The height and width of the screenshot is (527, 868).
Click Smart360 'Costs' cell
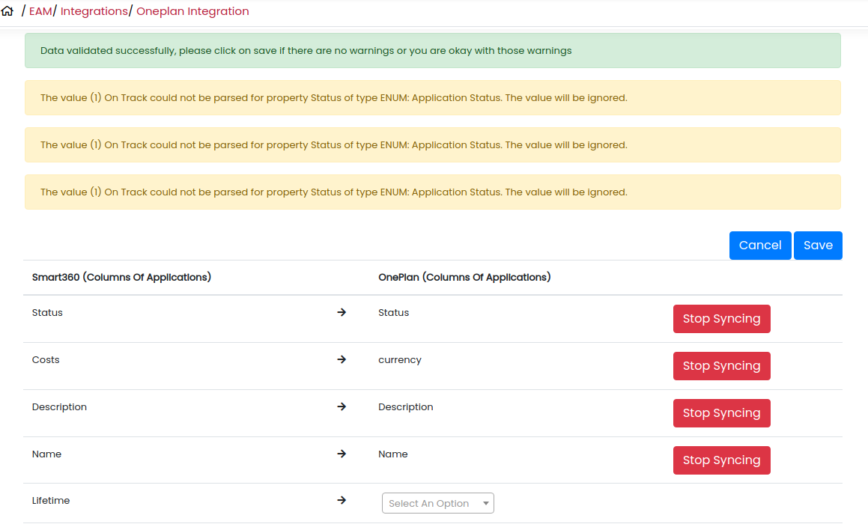point(46,360)
